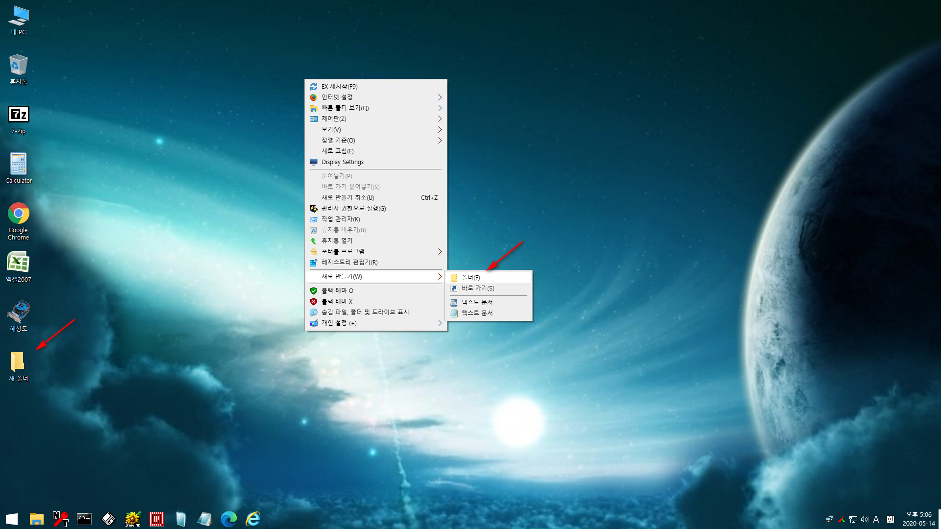Select the 엑셀2007 desktop shortcut
Viewport: 941px width, 529px height.
coord(19,267)
